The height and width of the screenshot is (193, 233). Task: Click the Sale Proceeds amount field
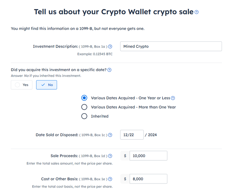148,156
